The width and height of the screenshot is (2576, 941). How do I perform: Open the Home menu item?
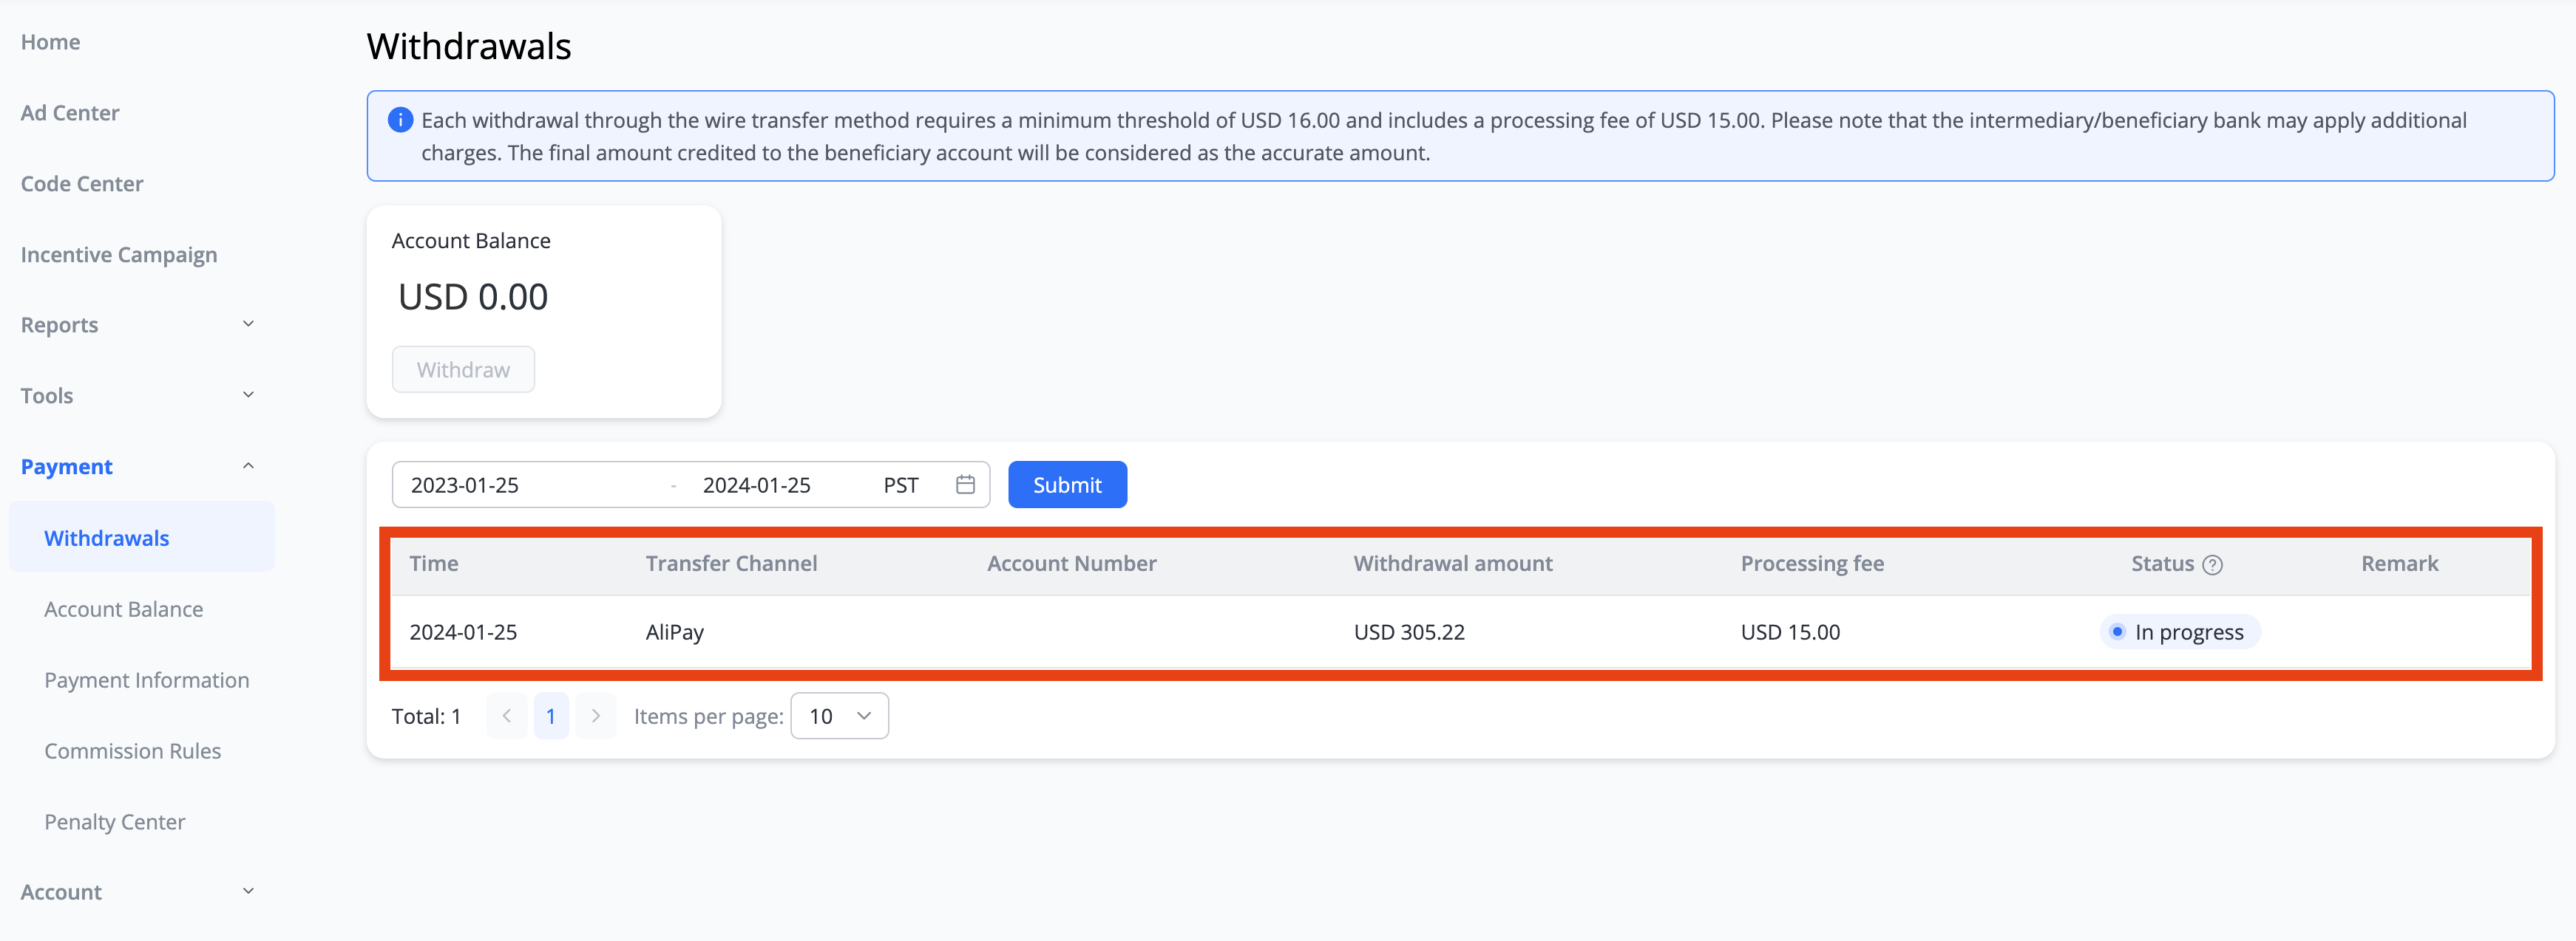pyautogui.click(x=50, y=42)
